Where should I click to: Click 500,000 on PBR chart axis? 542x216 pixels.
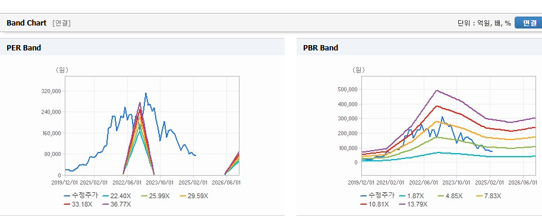pos(348,90)
